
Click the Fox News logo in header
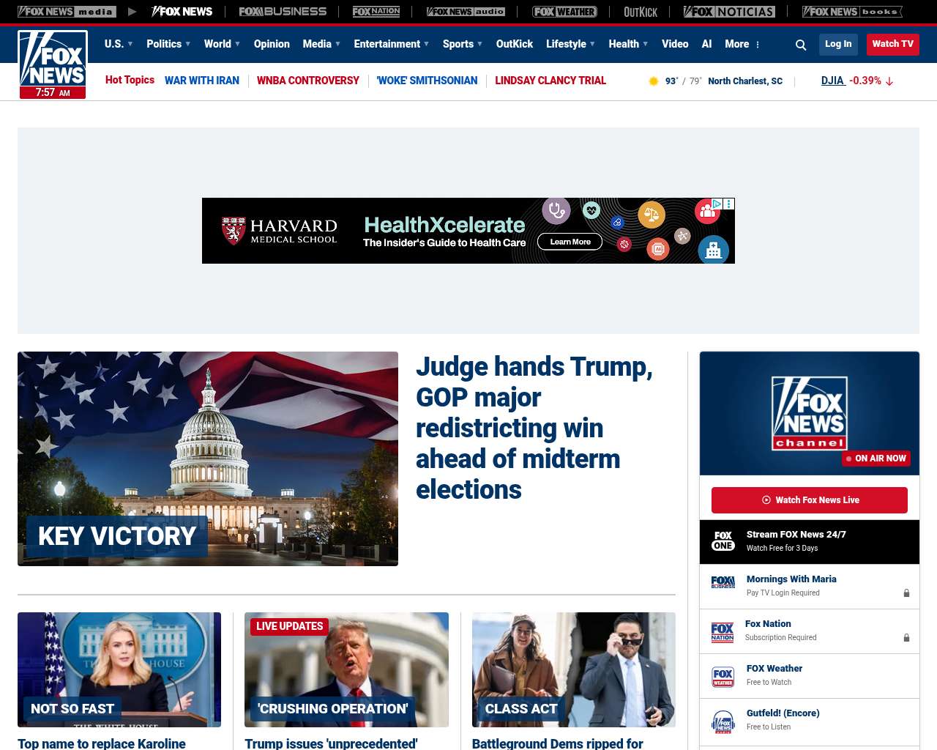[x=53, y=64]
